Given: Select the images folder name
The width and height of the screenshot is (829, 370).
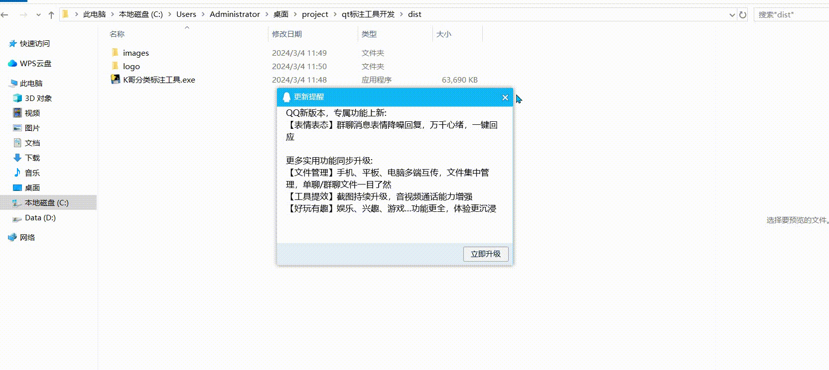Looking at the screenshot, I should [x=136, y=53].
